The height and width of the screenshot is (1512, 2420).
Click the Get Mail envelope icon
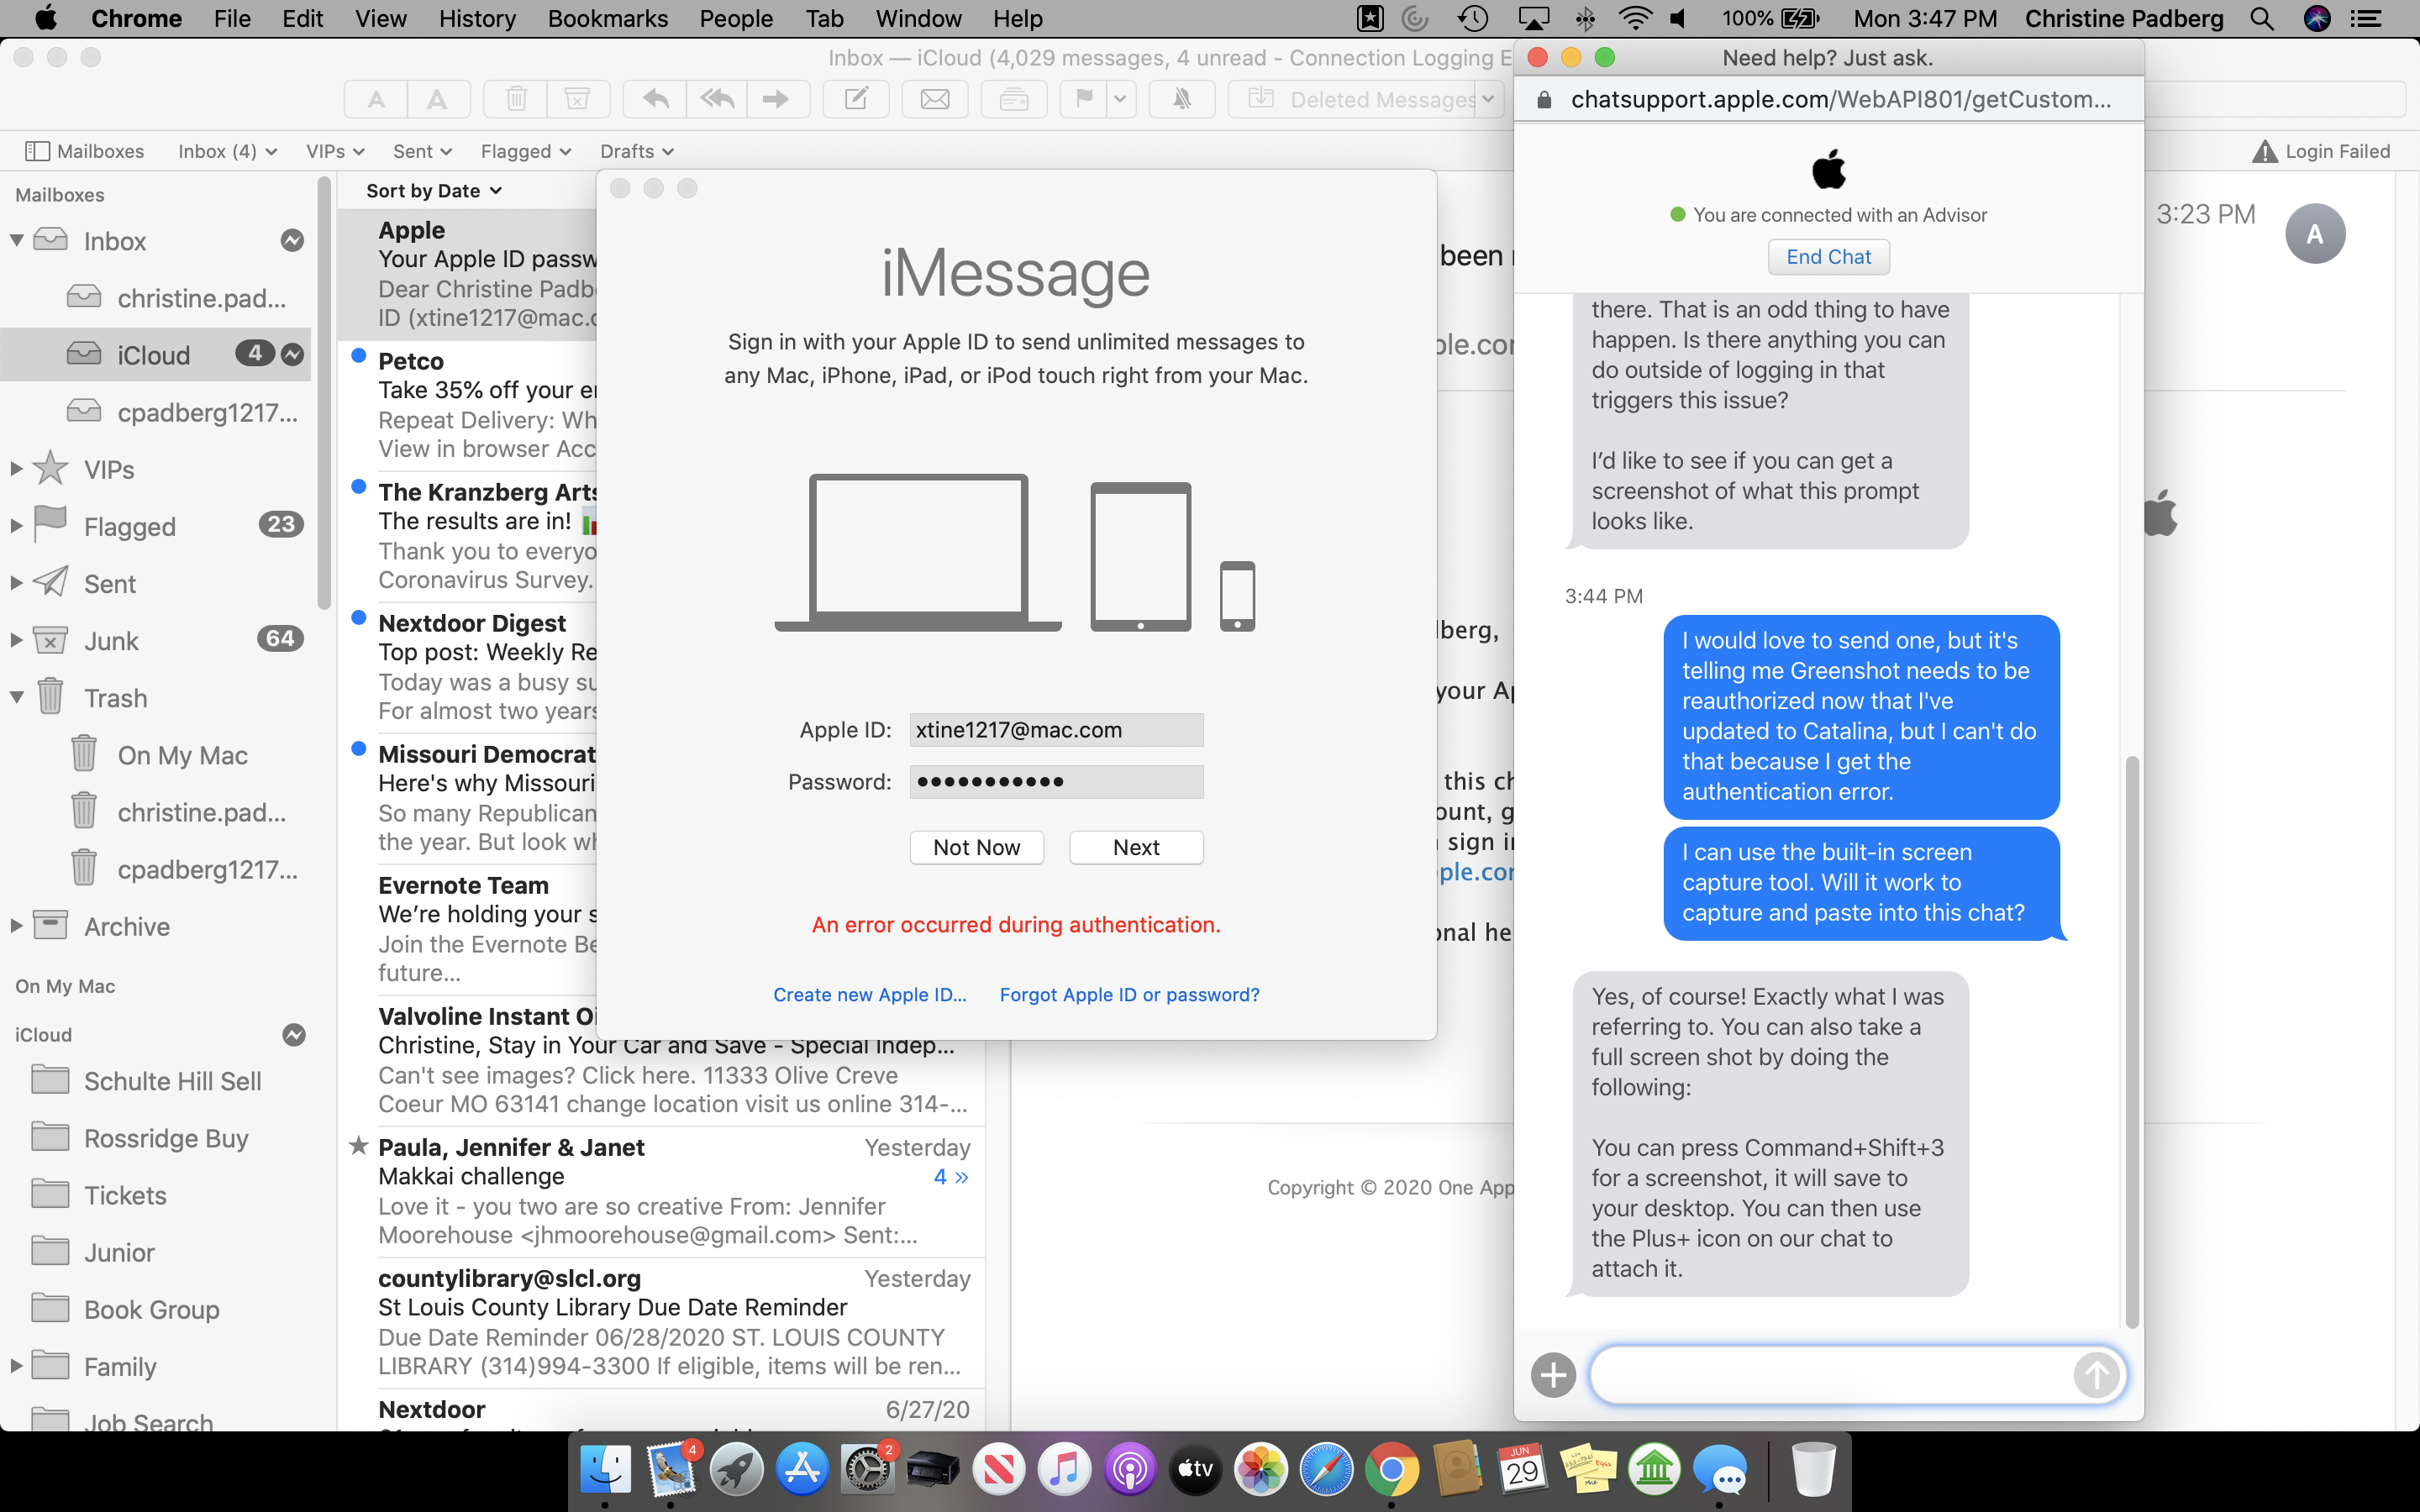pyautogui.click(x=935, y=99)
